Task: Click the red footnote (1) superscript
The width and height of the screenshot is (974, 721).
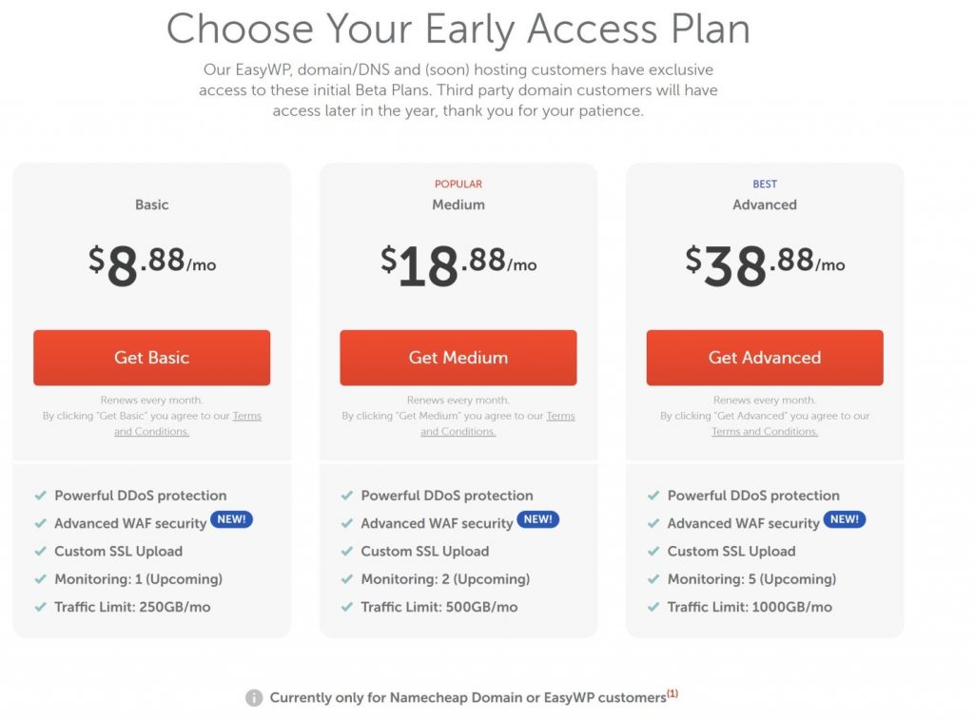Action: (x=672, y=693)
